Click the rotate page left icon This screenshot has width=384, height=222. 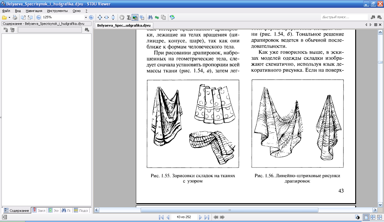(x=23, y=17)
